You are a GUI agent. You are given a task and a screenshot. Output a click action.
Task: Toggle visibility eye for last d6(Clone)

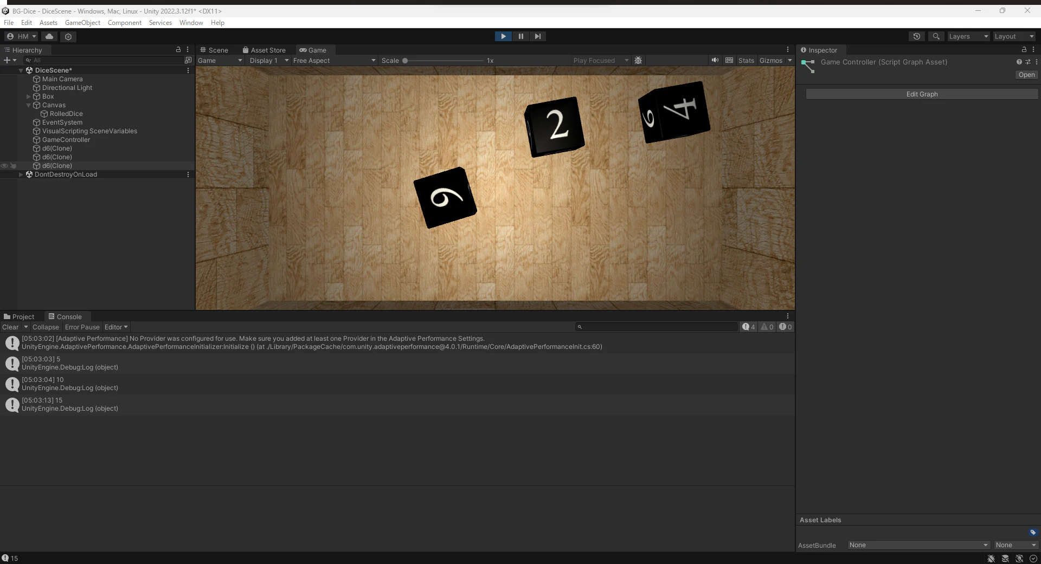pos(4,166)
